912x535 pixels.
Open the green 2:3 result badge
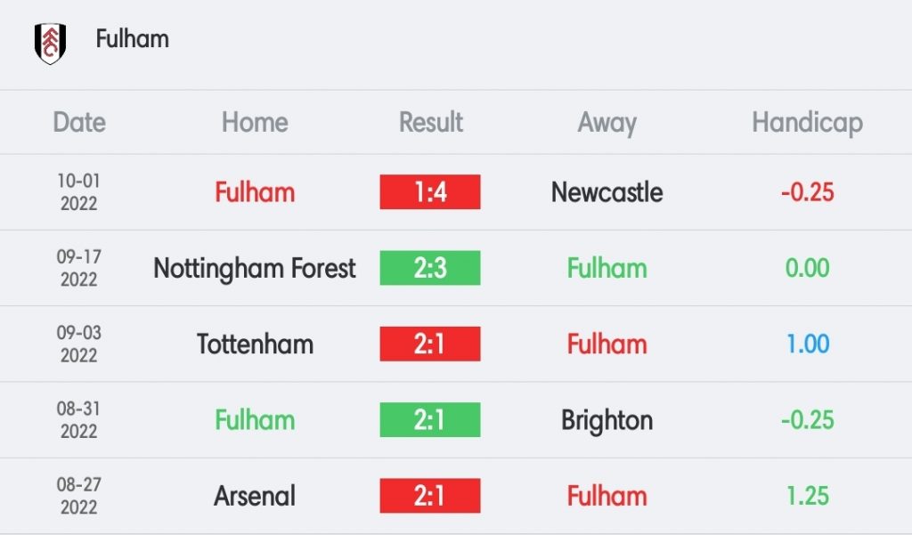430,268
